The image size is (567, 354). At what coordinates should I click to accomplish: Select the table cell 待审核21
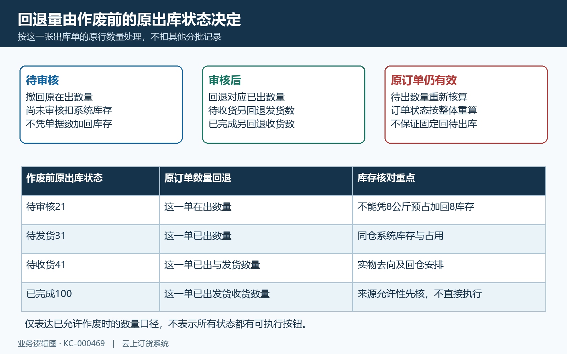coord(90,210)
